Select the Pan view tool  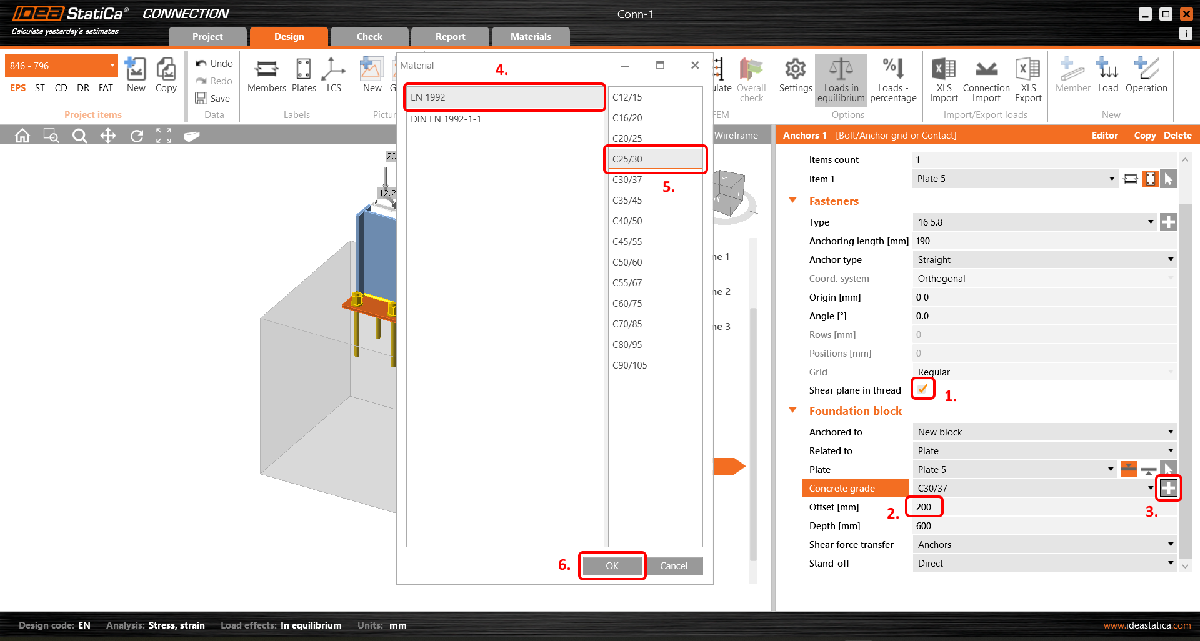(x=108, y=136)
